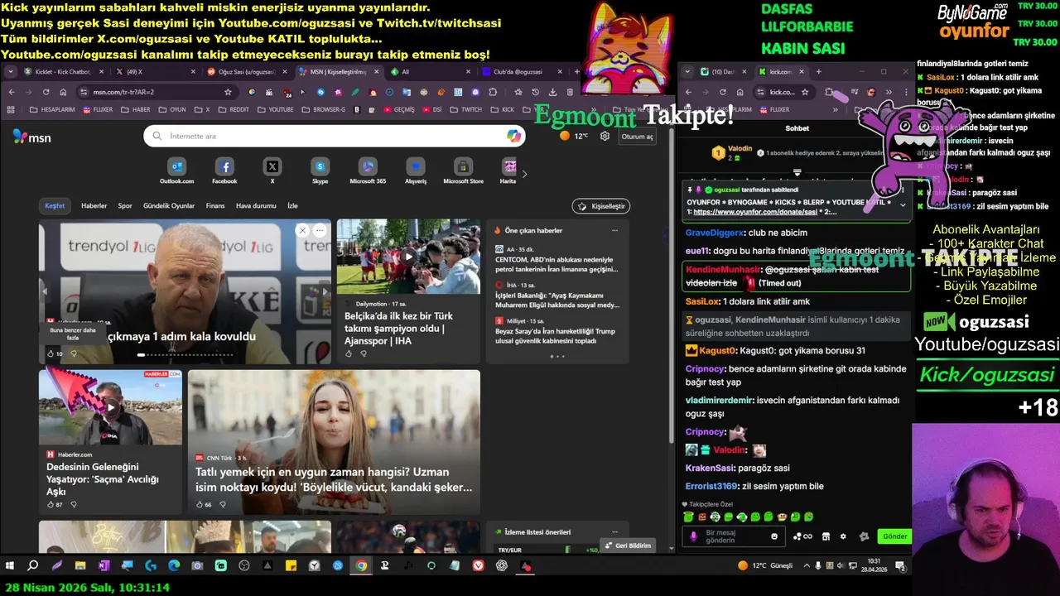Dismiss the trendyol headline card with X
1060x596 pixels.
click(302, 230)
